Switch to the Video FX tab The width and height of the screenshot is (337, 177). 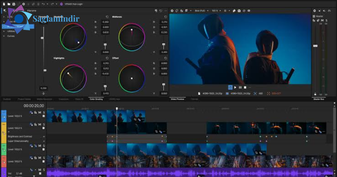[x=79, y=99]
